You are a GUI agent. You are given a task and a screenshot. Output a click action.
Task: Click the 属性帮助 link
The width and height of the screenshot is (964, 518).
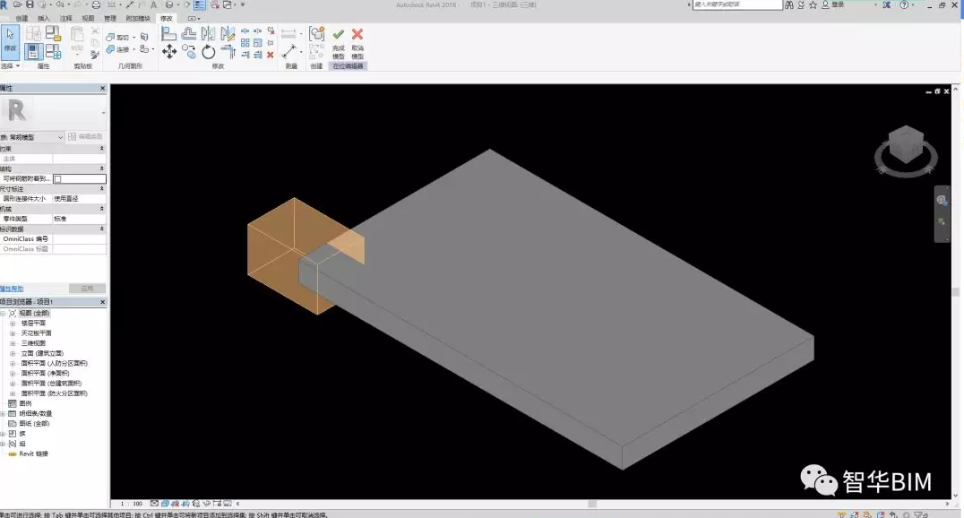pos(12,289)
